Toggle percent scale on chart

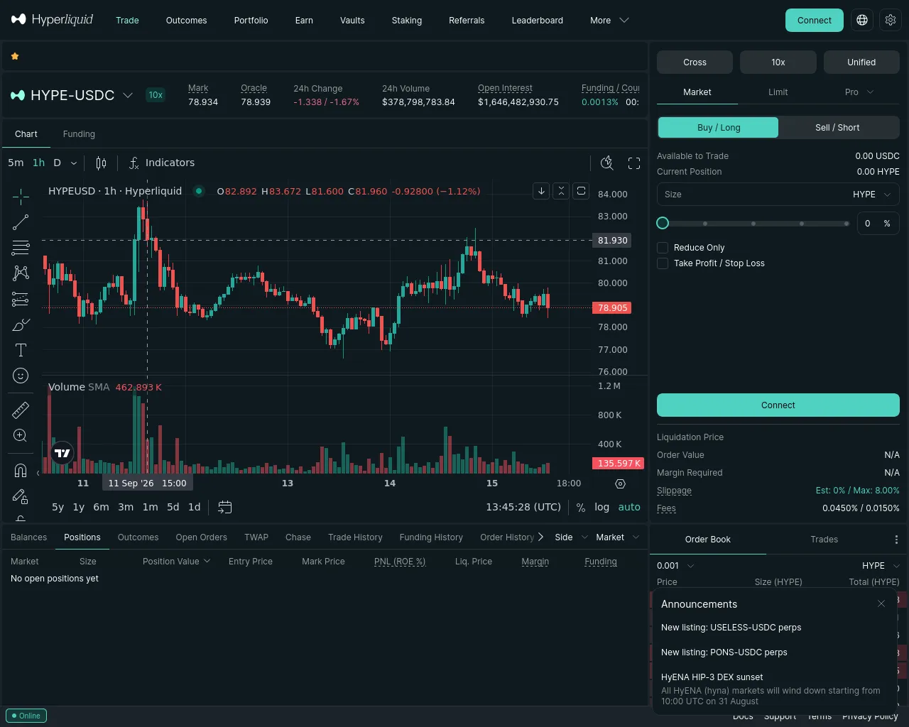coord(581,507)
